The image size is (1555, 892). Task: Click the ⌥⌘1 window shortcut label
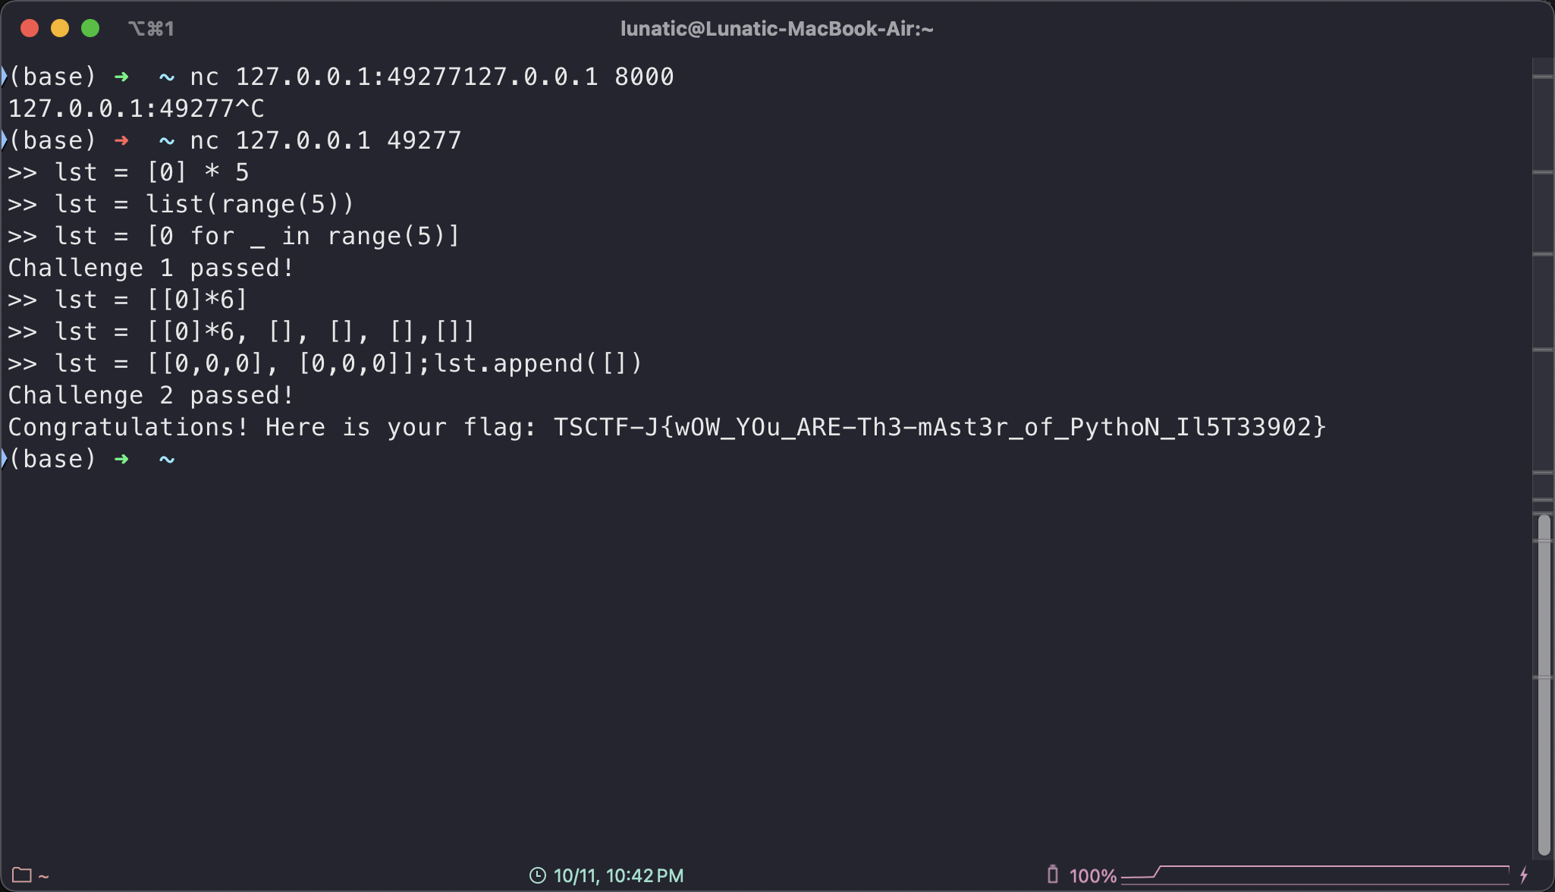(x=151, y=29)
